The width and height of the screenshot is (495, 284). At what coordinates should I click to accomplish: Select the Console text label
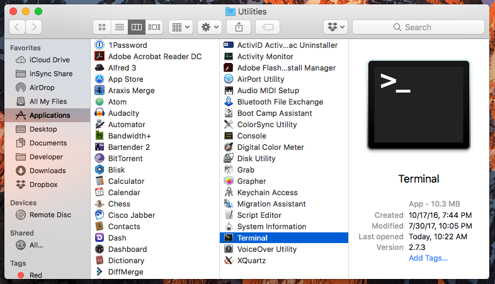(x=252, y=135)
